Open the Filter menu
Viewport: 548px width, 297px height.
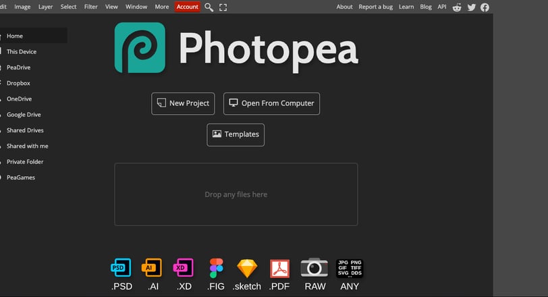tap(90, 7)
